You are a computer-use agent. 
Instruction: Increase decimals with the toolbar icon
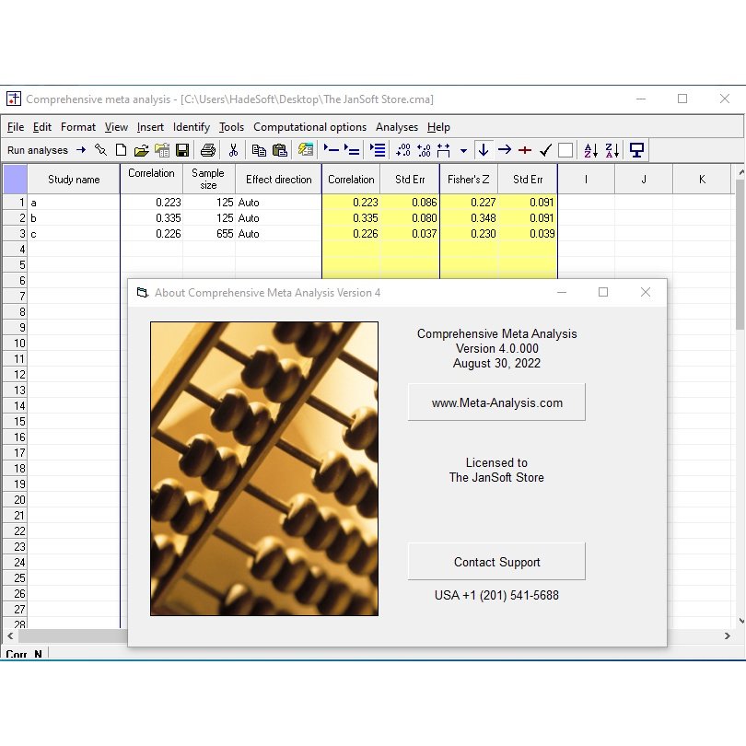403,150
